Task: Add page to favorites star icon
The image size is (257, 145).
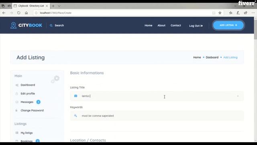Action: 220,13
